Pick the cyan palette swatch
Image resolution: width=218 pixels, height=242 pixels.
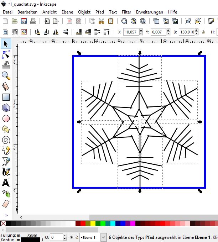coord(113,223)
